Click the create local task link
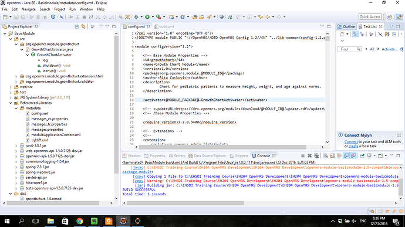Viewport: 405px width, 227px height. tap(353, 146)
